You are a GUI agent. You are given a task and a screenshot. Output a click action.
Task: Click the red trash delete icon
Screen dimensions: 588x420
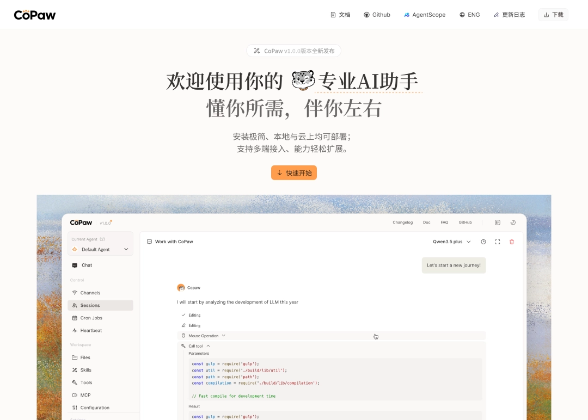(x=512, y=242)
